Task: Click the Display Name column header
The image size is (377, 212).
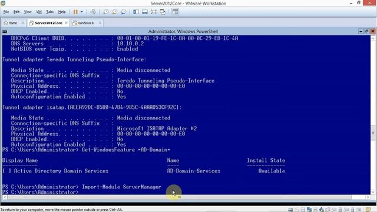Action: (x=20, y=161)
